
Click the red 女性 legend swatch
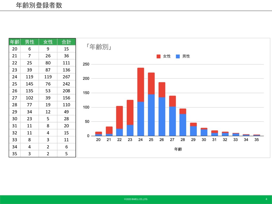pos(158,56)
